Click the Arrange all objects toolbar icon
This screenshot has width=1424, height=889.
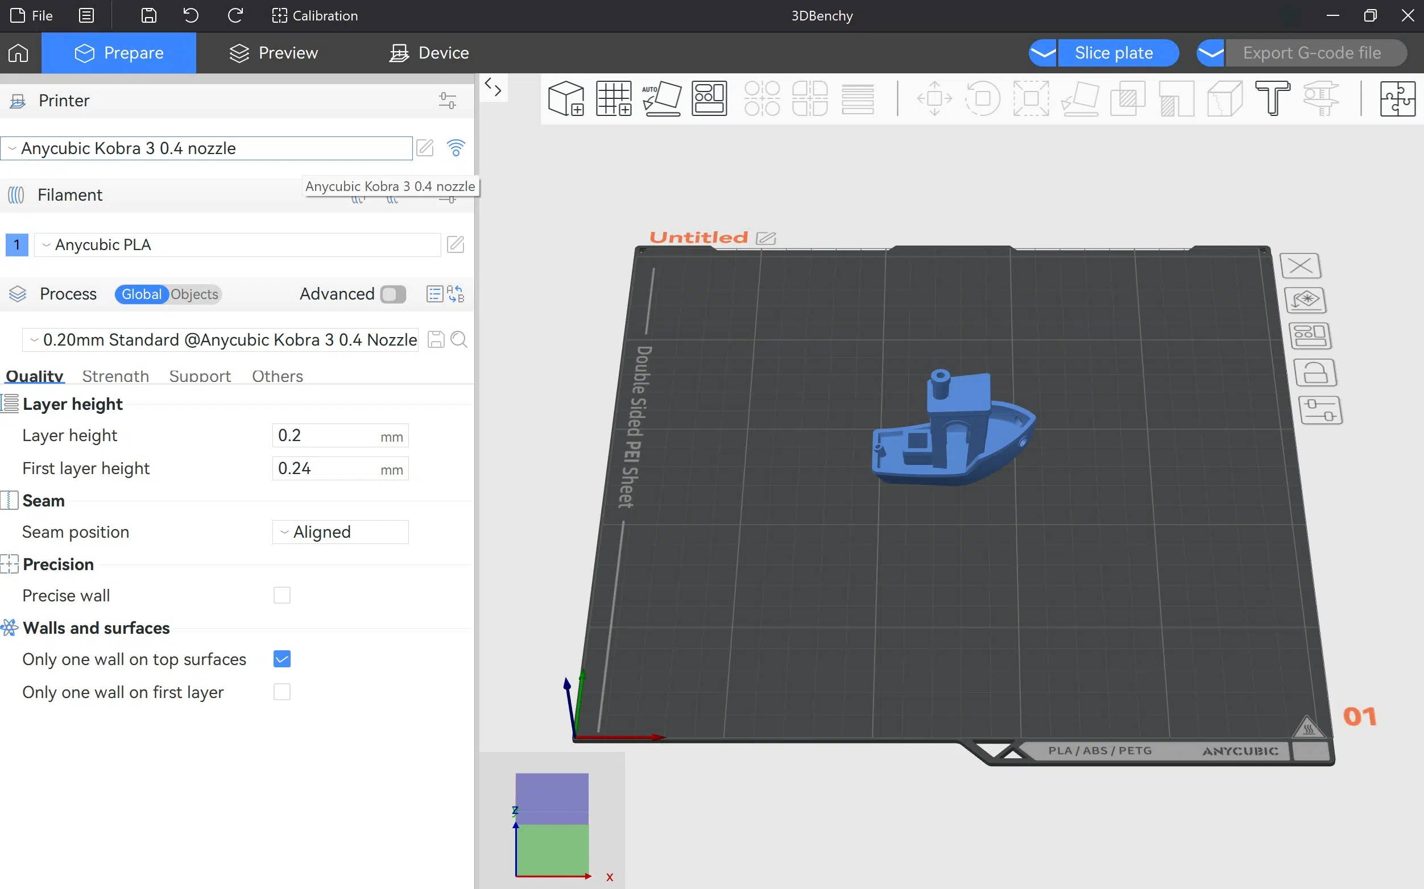709,98
